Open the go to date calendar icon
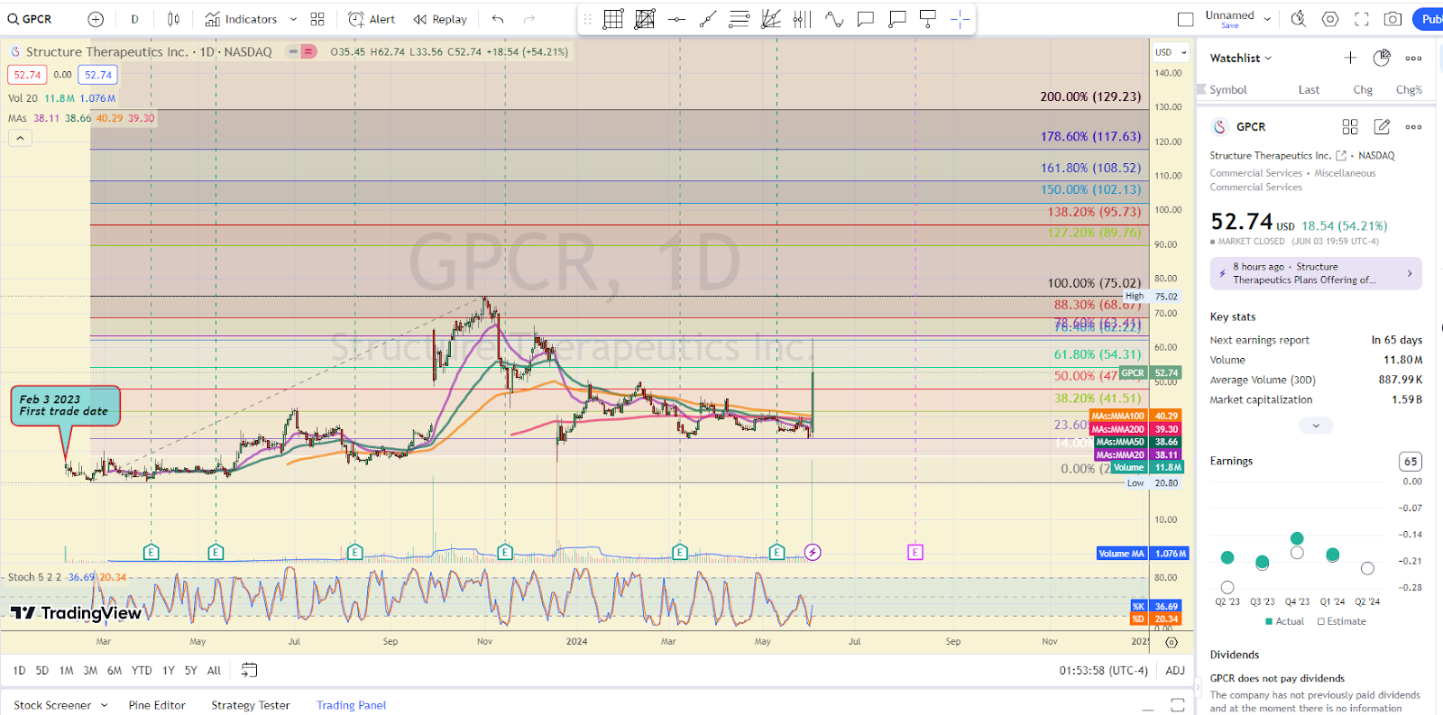1443x715 pixels. [x=250, y=670]
